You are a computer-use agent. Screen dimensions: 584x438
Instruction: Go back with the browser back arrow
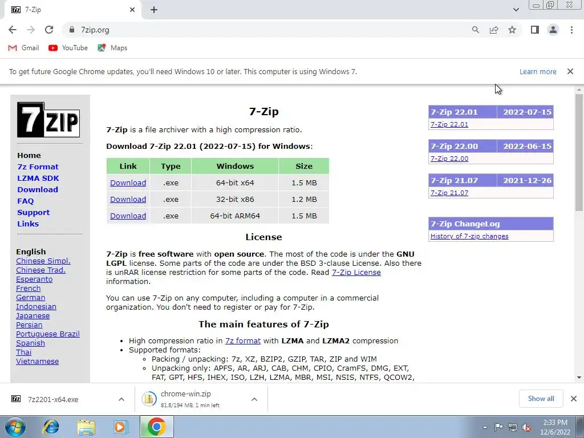click(x=13, y=30)
